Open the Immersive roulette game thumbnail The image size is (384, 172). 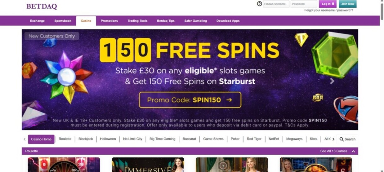148,165
